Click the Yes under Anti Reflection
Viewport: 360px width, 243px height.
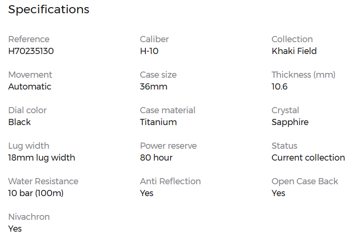146,193
